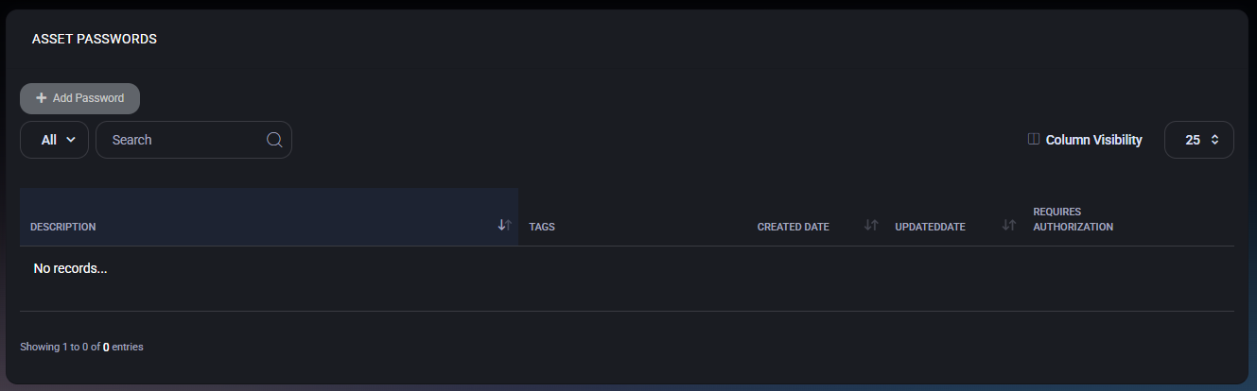Viewport: 1257px width, 391px height.
Task: Click the plus icon on Add Password
Action: click(42, 98)
